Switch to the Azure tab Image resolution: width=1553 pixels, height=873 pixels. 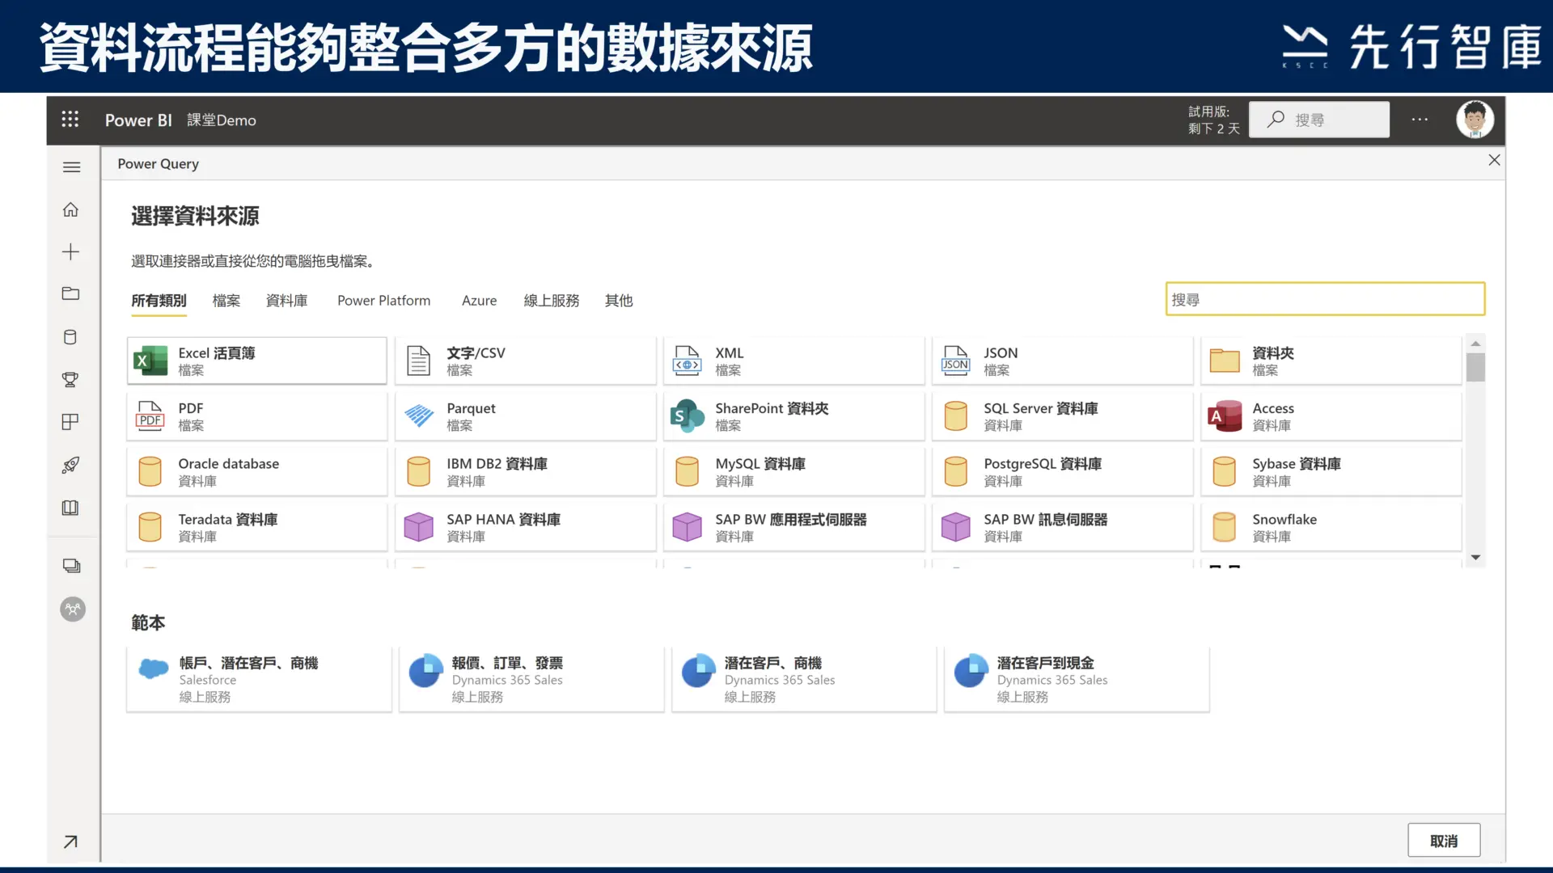(479, 301)
